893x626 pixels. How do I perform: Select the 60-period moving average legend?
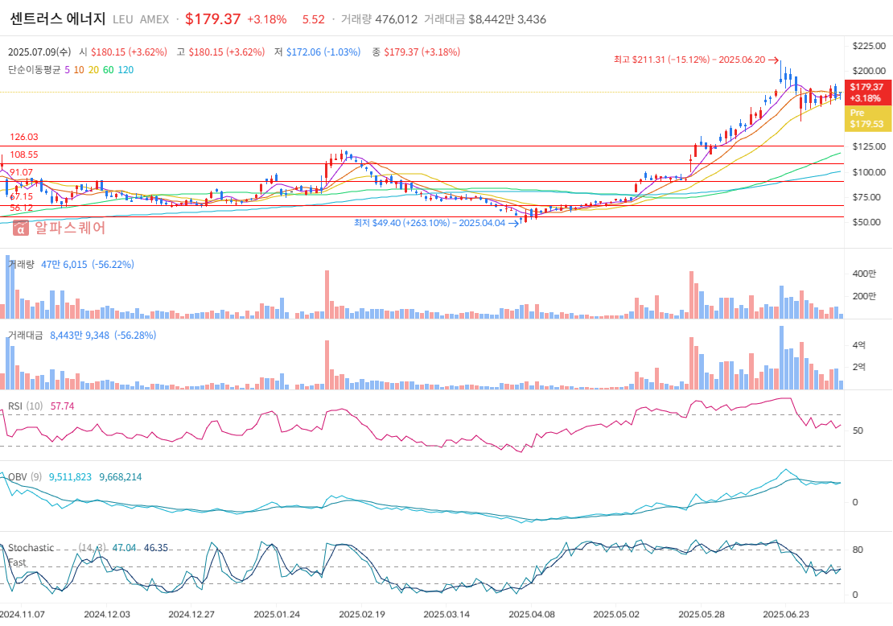109,69
